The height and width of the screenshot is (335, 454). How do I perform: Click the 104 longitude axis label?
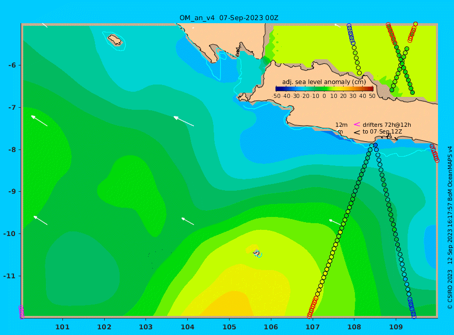point(187,327)
